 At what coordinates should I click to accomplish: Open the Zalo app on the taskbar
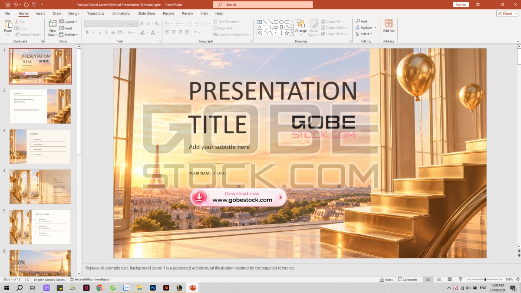coord(126,288)
